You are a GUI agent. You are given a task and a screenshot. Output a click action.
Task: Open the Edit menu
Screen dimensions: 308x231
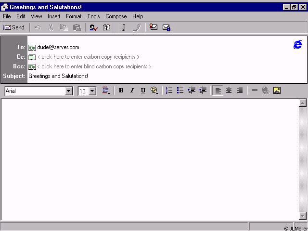pyautogui.click(x=21, y=16)
